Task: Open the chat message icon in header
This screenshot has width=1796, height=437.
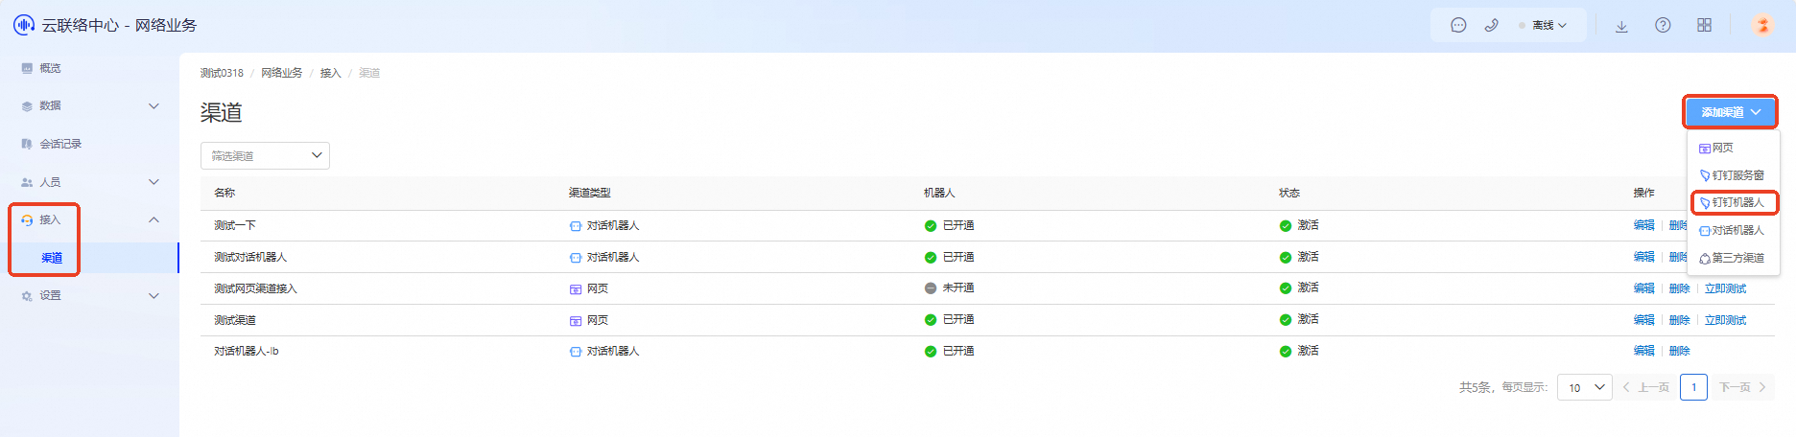Action: coord(1458,26)
